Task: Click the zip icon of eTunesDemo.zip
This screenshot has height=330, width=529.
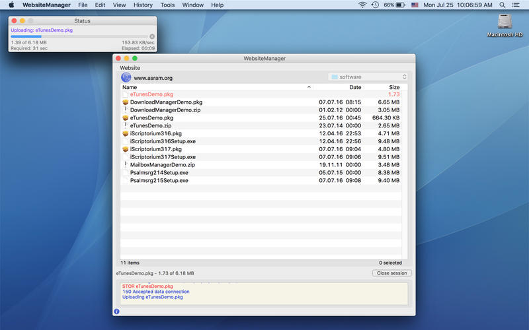Action: [x=126, y=125]
